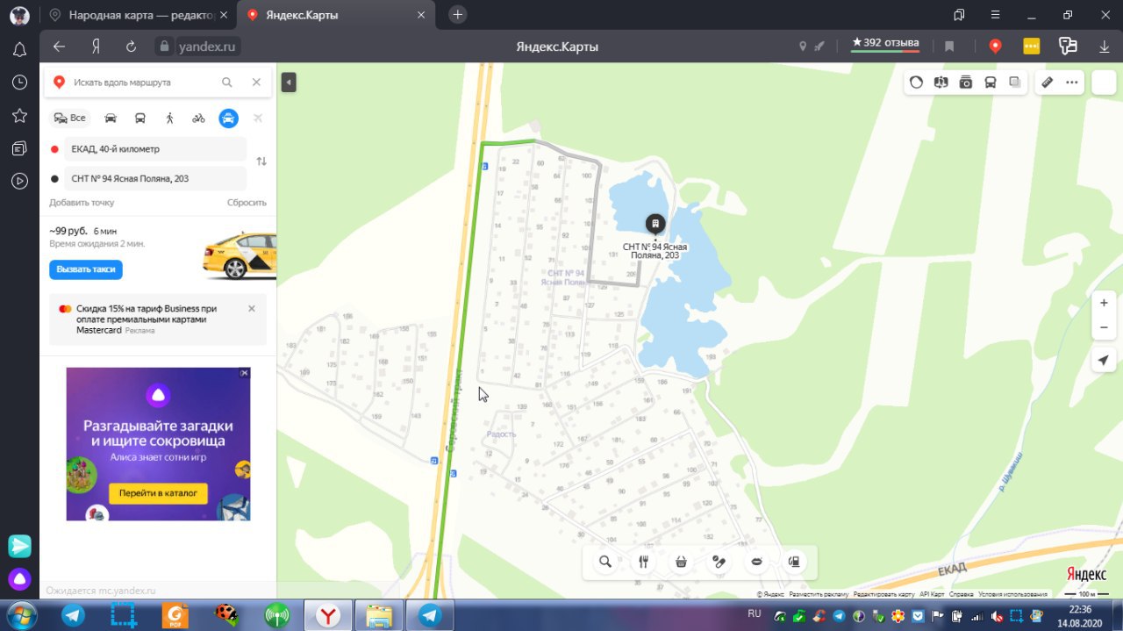Toggle moving transport bus layer
The width and height of the screenshot is (1123, 631).
(991, 82)
